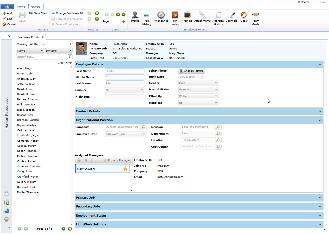This screenshot has width=329, height=234.
Task: Click the clipboard icon in left sidebar
Action: (7, 193)
